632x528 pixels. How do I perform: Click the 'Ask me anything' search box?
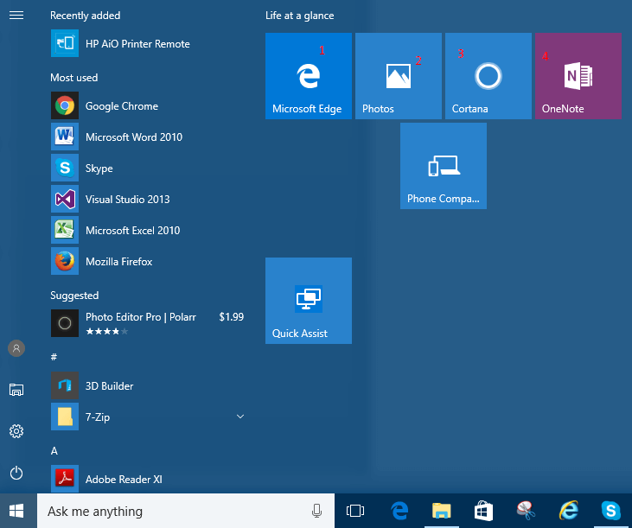pos(173,511)
